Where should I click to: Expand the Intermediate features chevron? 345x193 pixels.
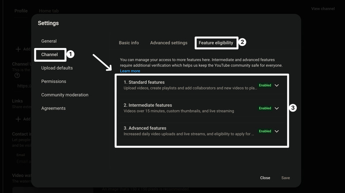(277, 108)
